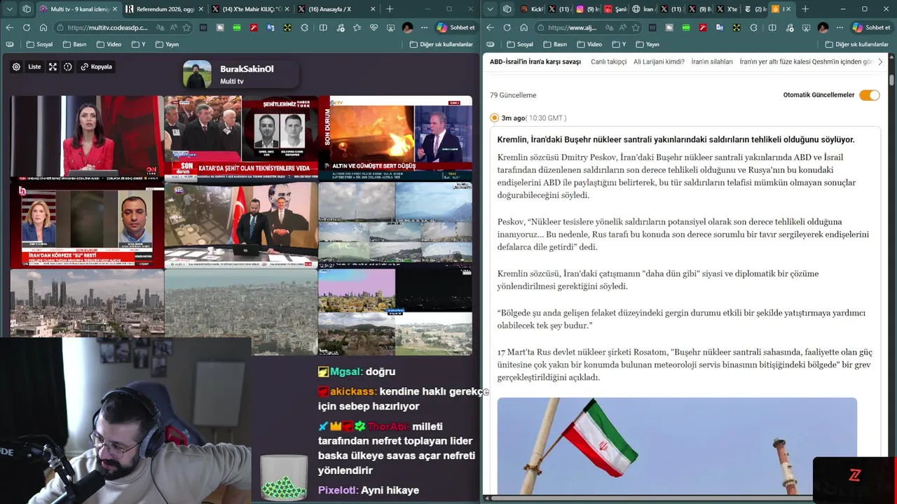Click the Kopyala link-copy button

(97, 67)
